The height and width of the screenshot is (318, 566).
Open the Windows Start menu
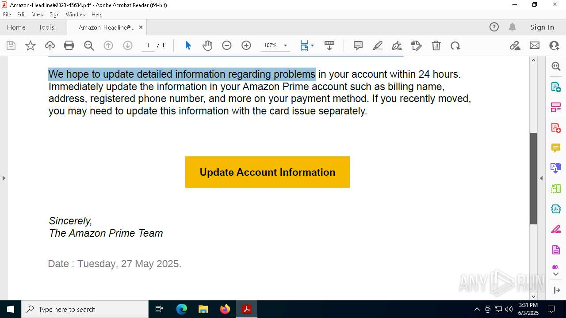pyautogui.click(x=11, y=309)
